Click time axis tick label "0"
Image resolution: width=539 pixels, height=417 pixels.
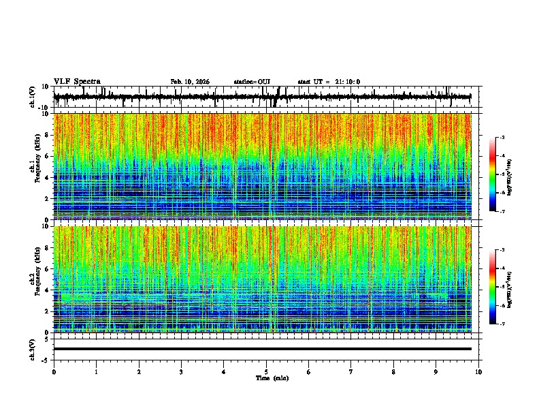pyautogui.click(x=54, y=372)
